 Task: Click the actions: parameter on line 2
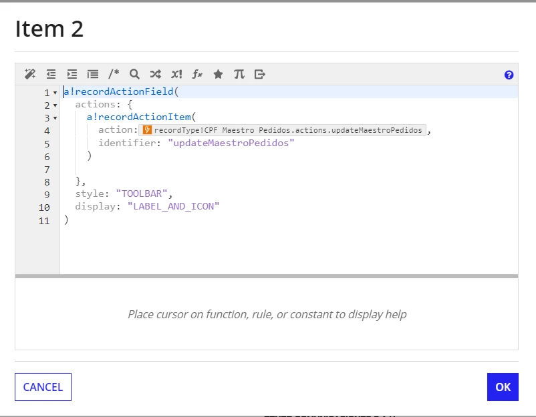98,105
